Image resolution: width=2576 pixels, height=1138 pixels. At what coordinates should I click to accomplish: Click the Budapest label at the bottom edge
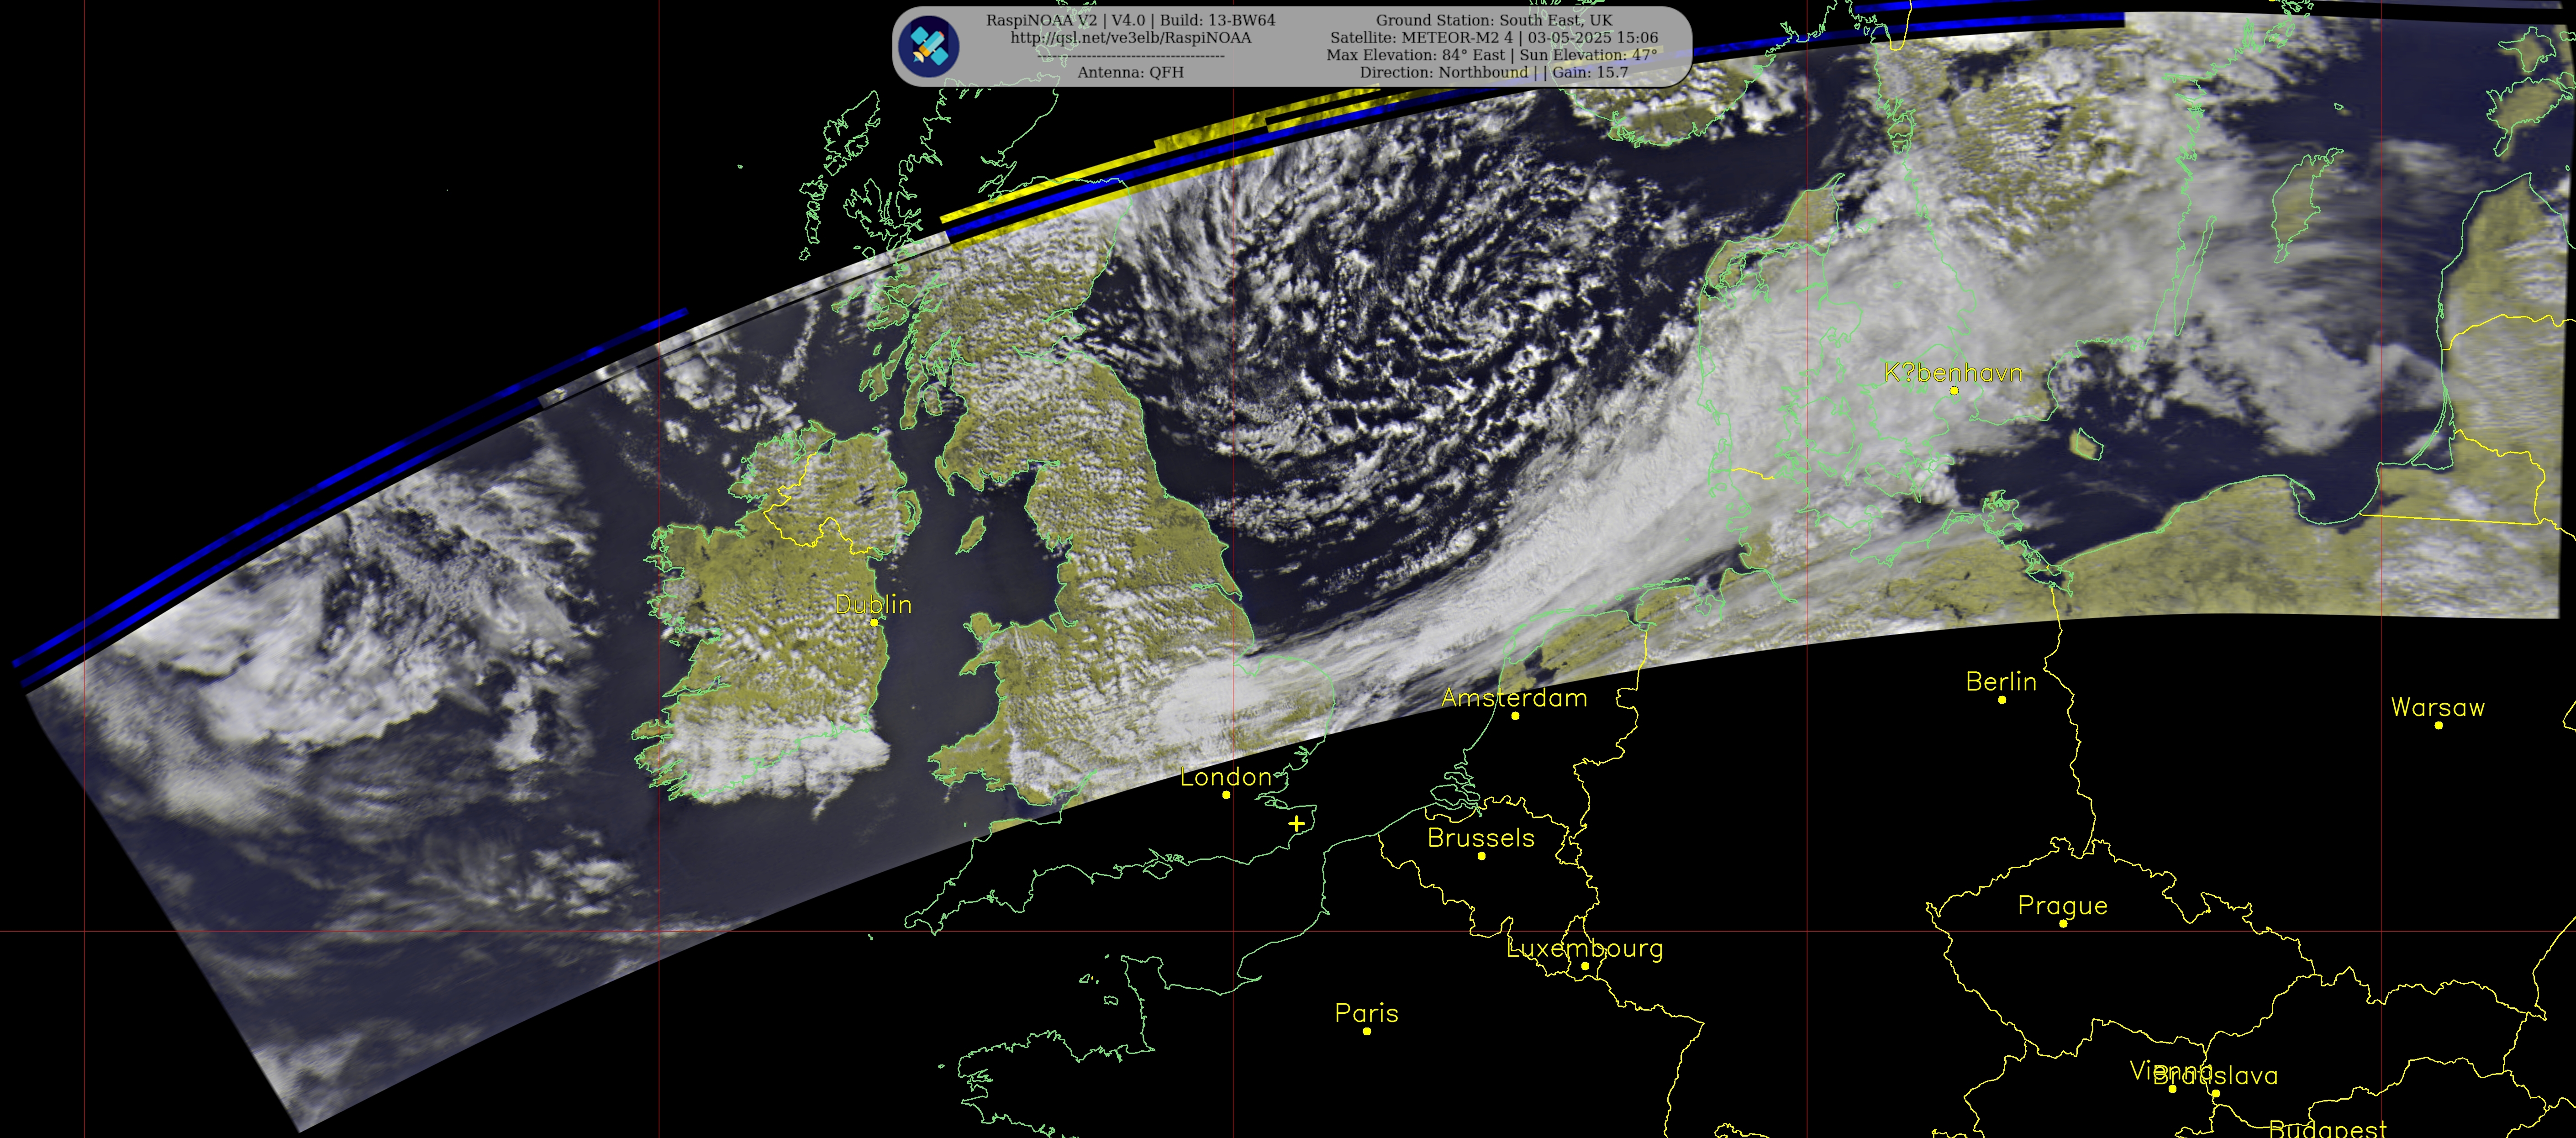click(x=2327, y=1128)
